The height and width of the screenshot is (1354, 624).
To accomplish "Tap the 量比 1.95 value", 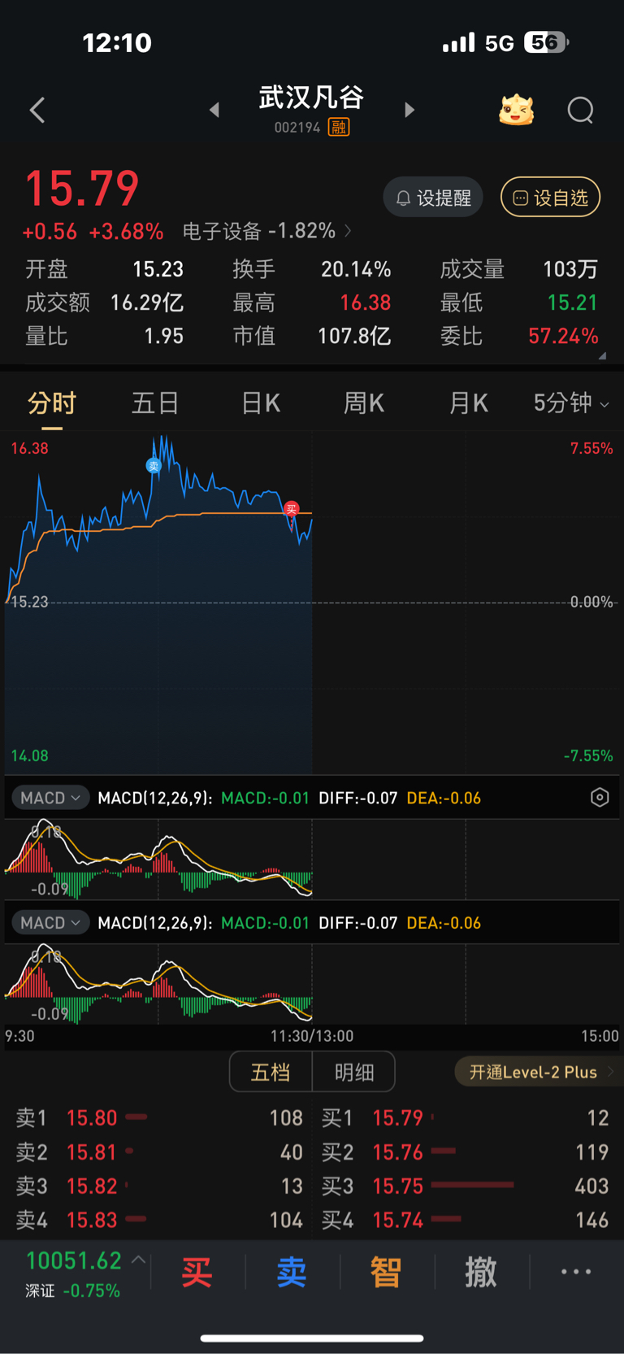I will pyautogui.click(x=164, y=336).
